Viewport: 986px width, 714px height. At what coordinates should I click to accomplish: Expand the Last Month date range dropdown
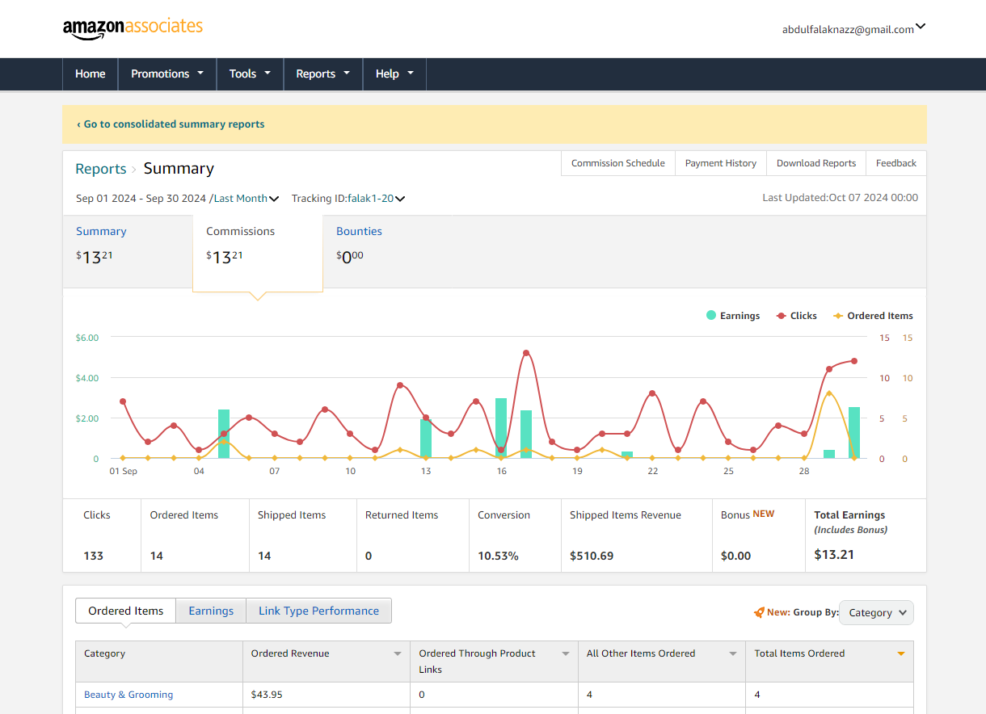(x=247, y=198)
